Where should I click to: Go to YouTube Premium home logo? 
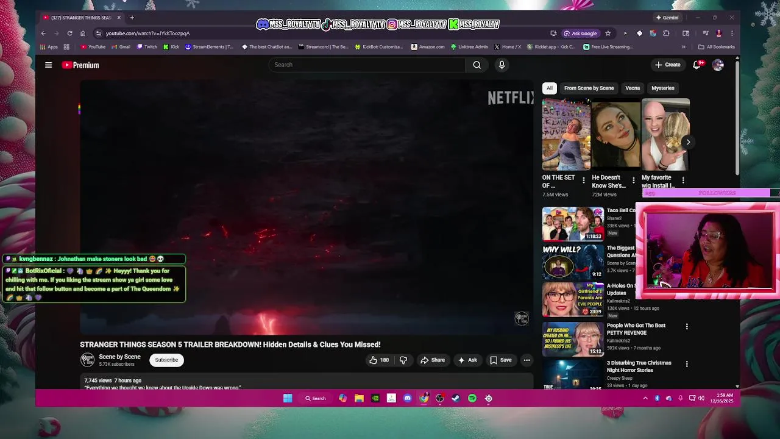(x=80, y=65)
